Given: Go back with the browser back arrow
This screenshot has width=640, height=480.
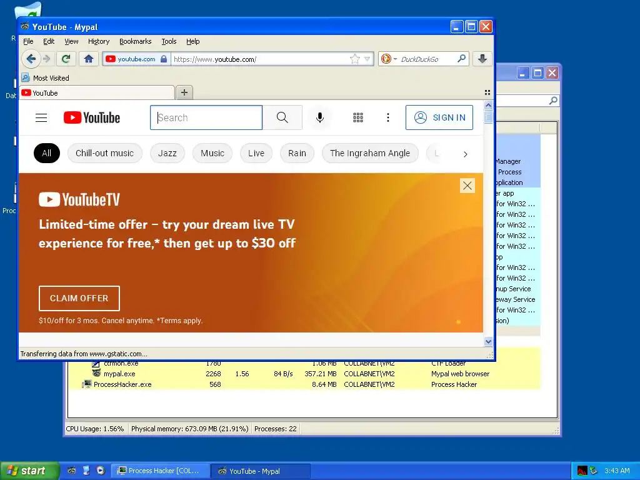Looking at the screenshot, I should click(31, 59).
